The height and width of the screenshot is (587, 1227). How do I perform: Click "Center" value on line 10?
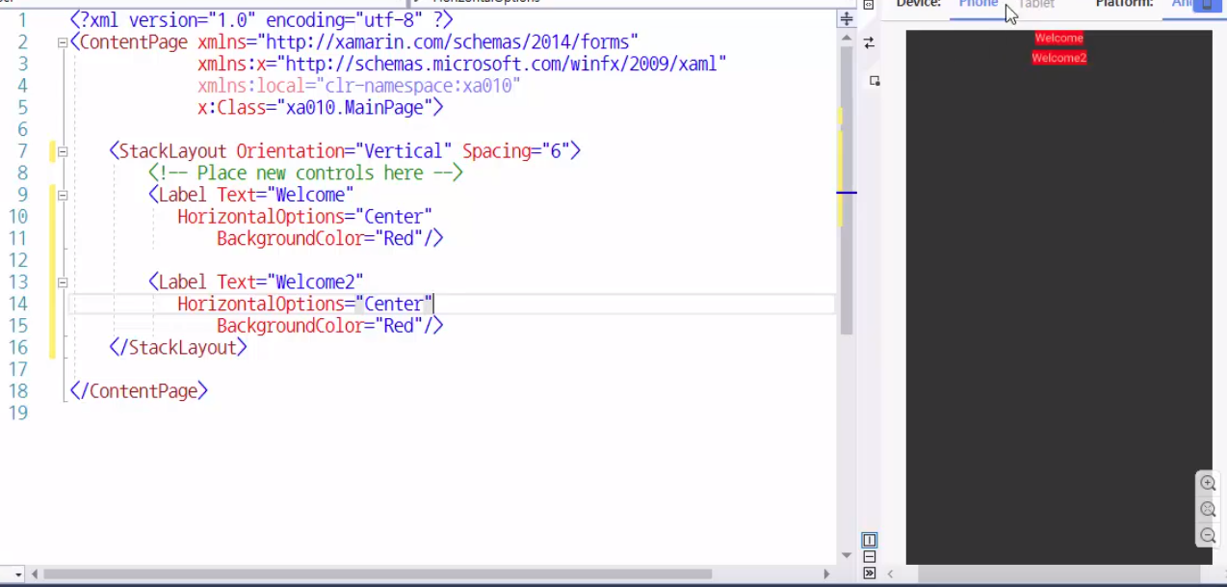pyautogui.click(x=393, y=217)
